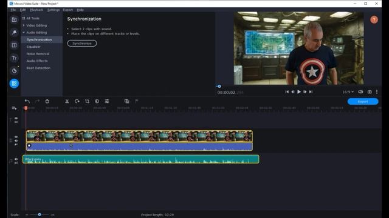Screen dimensions: 389x218
Task: Open the Transition Wizard icon
Action: pos(127,101)
